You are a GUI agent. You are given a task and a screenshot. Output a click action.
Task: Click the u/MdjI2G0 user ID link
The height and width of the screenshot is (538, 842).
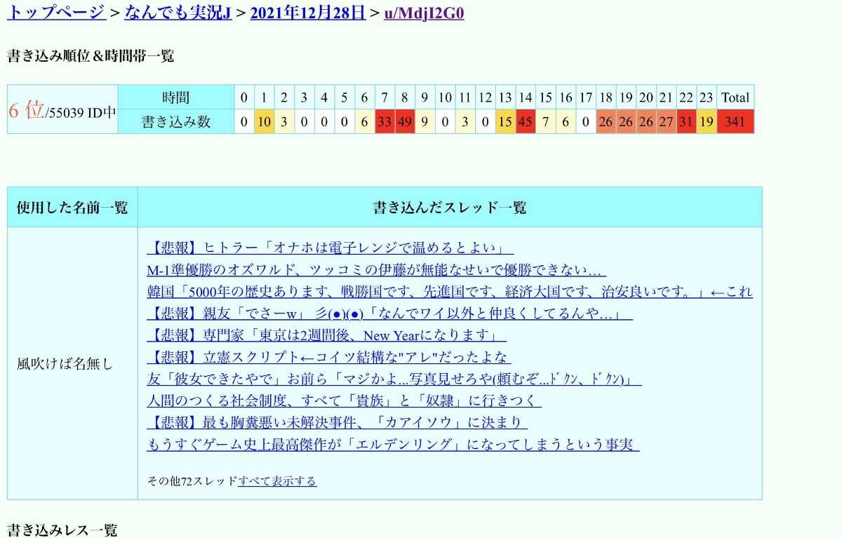pos(424,13)
